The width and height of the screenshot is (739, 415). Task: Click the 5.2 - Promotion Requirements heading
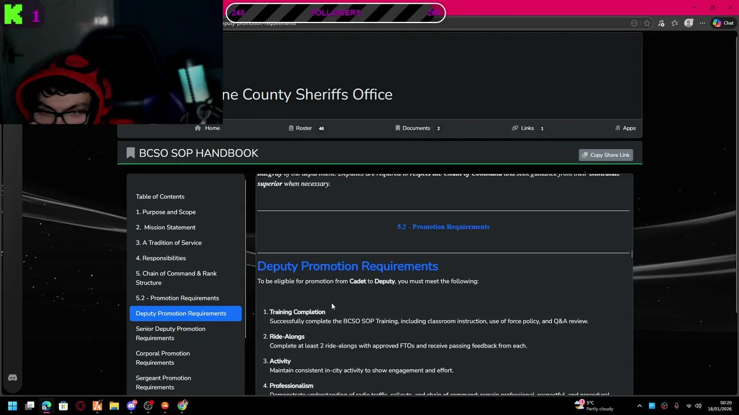(x=443, y=227)
